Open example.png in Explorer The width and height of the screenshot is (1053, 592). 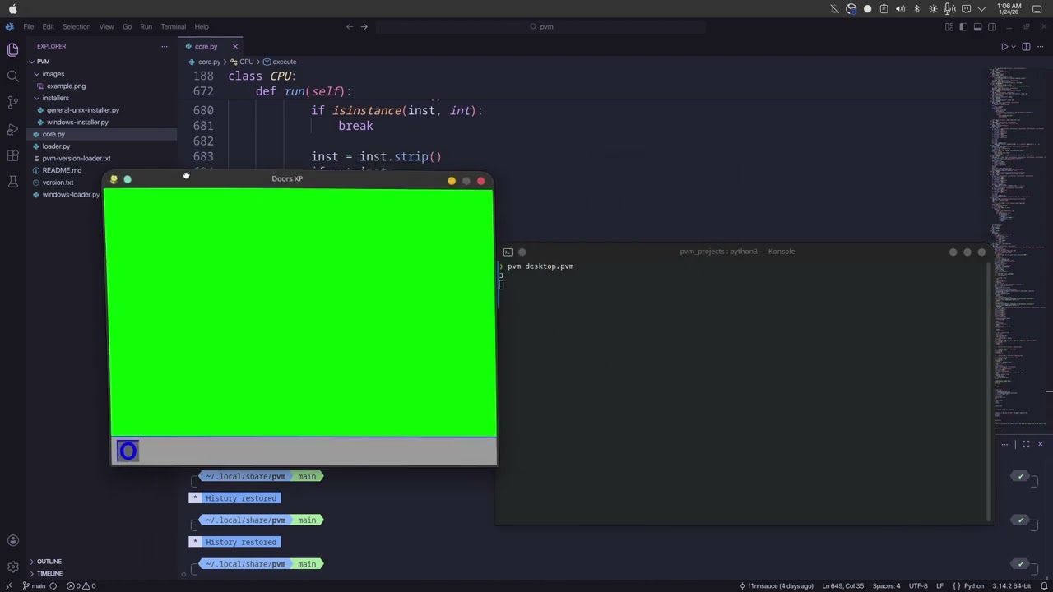point(66,86)
